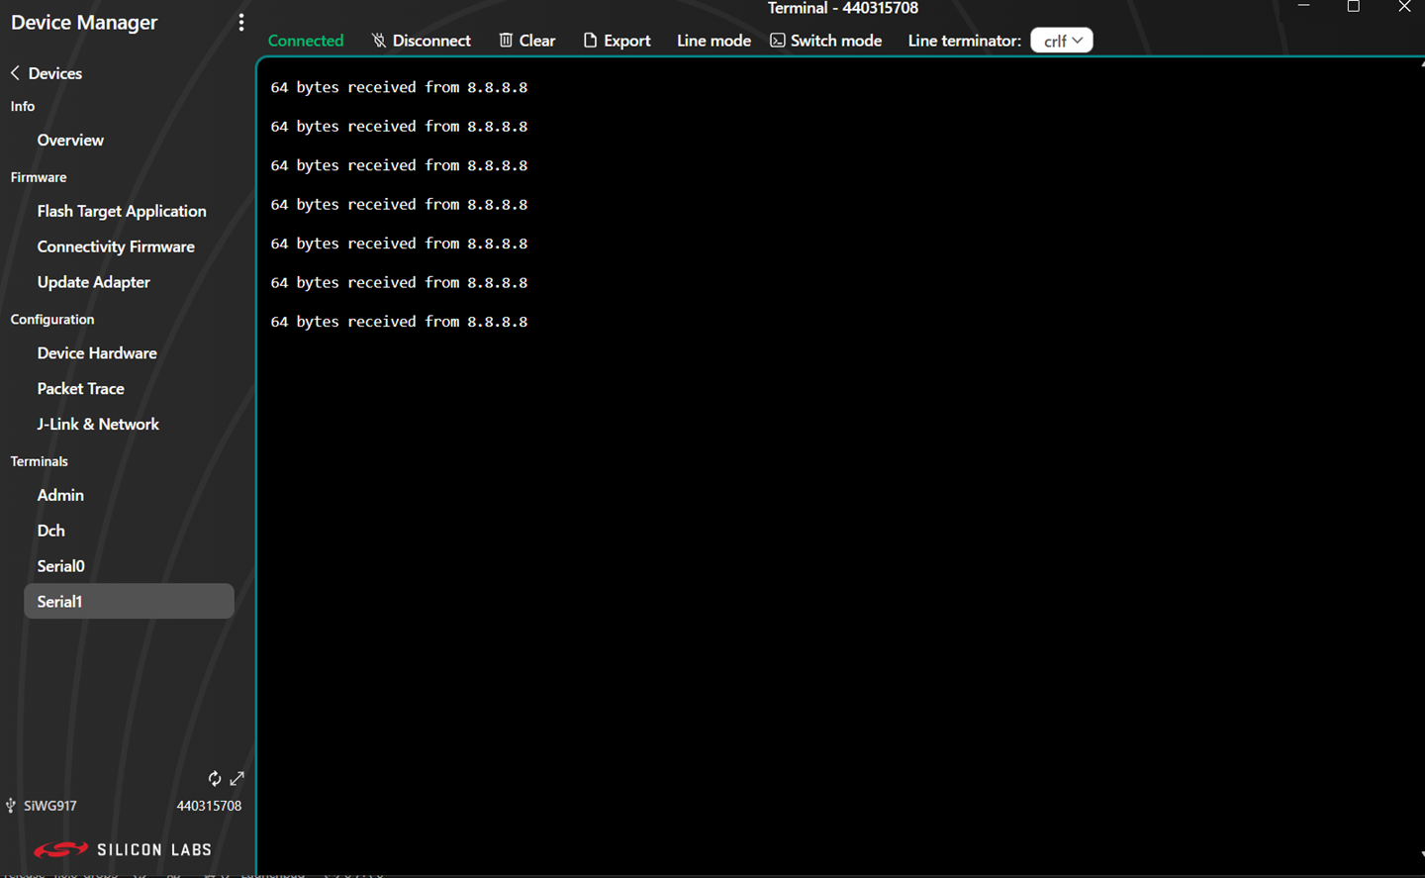Select the Serial0 terminal
This screenshot has width=1425, height=878.
(60, 565)
